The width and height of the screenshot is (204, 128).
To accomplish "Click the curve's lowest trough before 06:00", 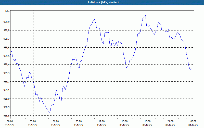I will (x=50, y=113).
